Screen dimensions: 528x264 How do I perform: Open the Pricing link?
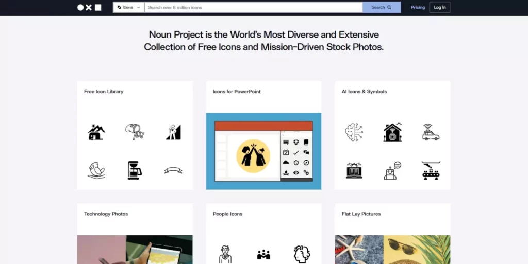click(x=418, y=7)
